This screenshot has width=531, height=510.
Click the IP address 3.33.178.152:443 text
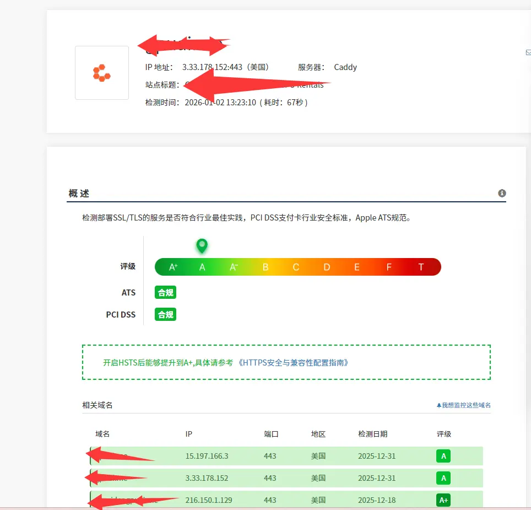pos(212,67)
